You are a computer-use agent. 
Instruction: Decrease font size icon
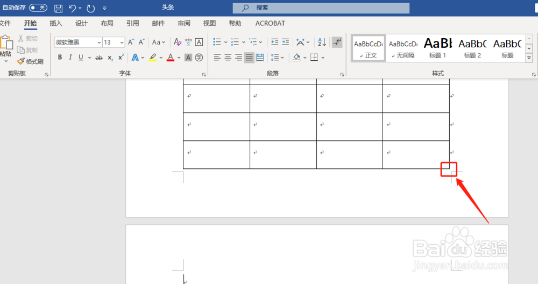(x=141, y=42)
